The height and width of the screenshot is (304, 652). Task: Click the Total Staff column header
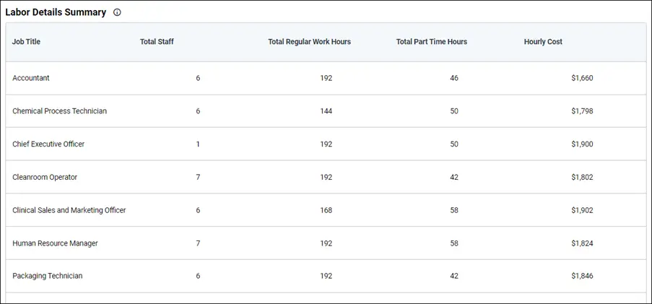pyautogui.click(x=157, y=42)
